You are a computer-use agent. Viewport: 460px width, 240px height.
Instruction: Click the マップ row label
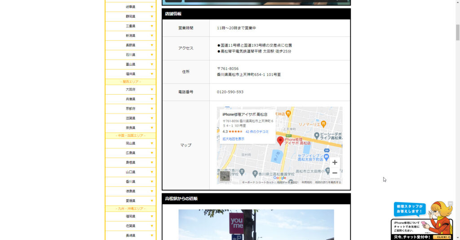click(186, 145)
